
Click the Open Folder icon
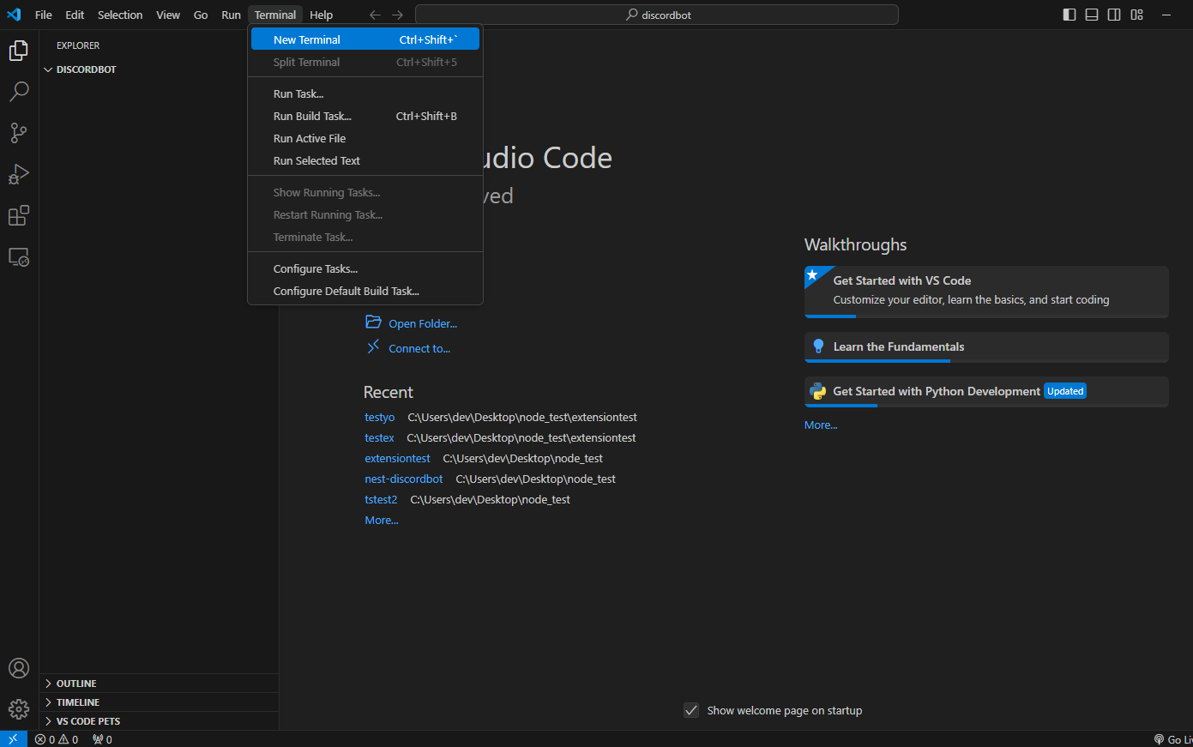pos(373,322)
